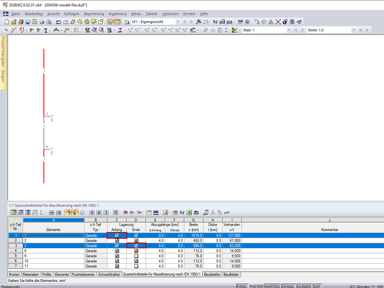The width and height of the screenshot is (384, 288).
Task: Toggle KARTES in the status bar
Action: 272,286
